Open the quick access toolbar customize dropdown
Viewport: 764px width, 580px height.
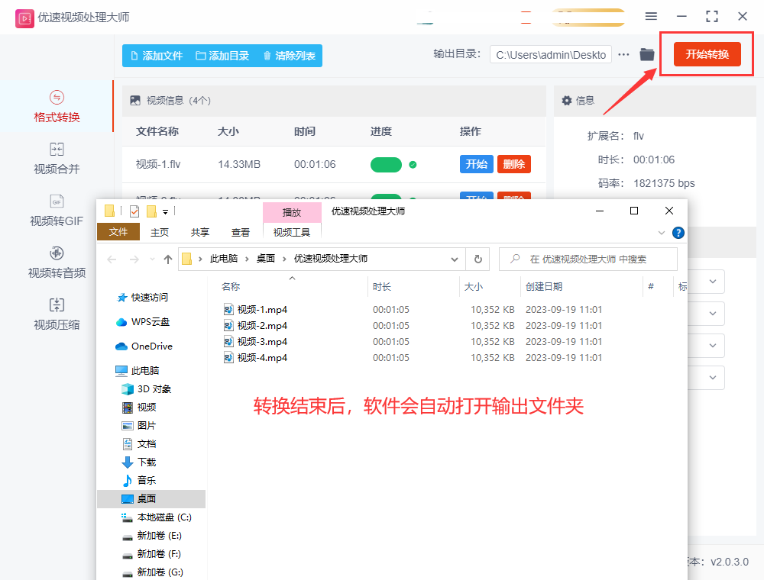coord(165,211)
